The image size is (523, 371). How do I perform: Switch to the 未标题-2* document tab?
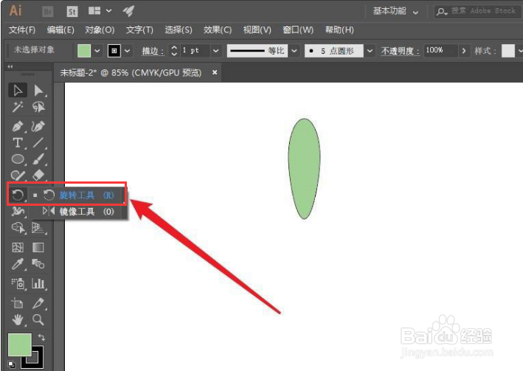131,72
